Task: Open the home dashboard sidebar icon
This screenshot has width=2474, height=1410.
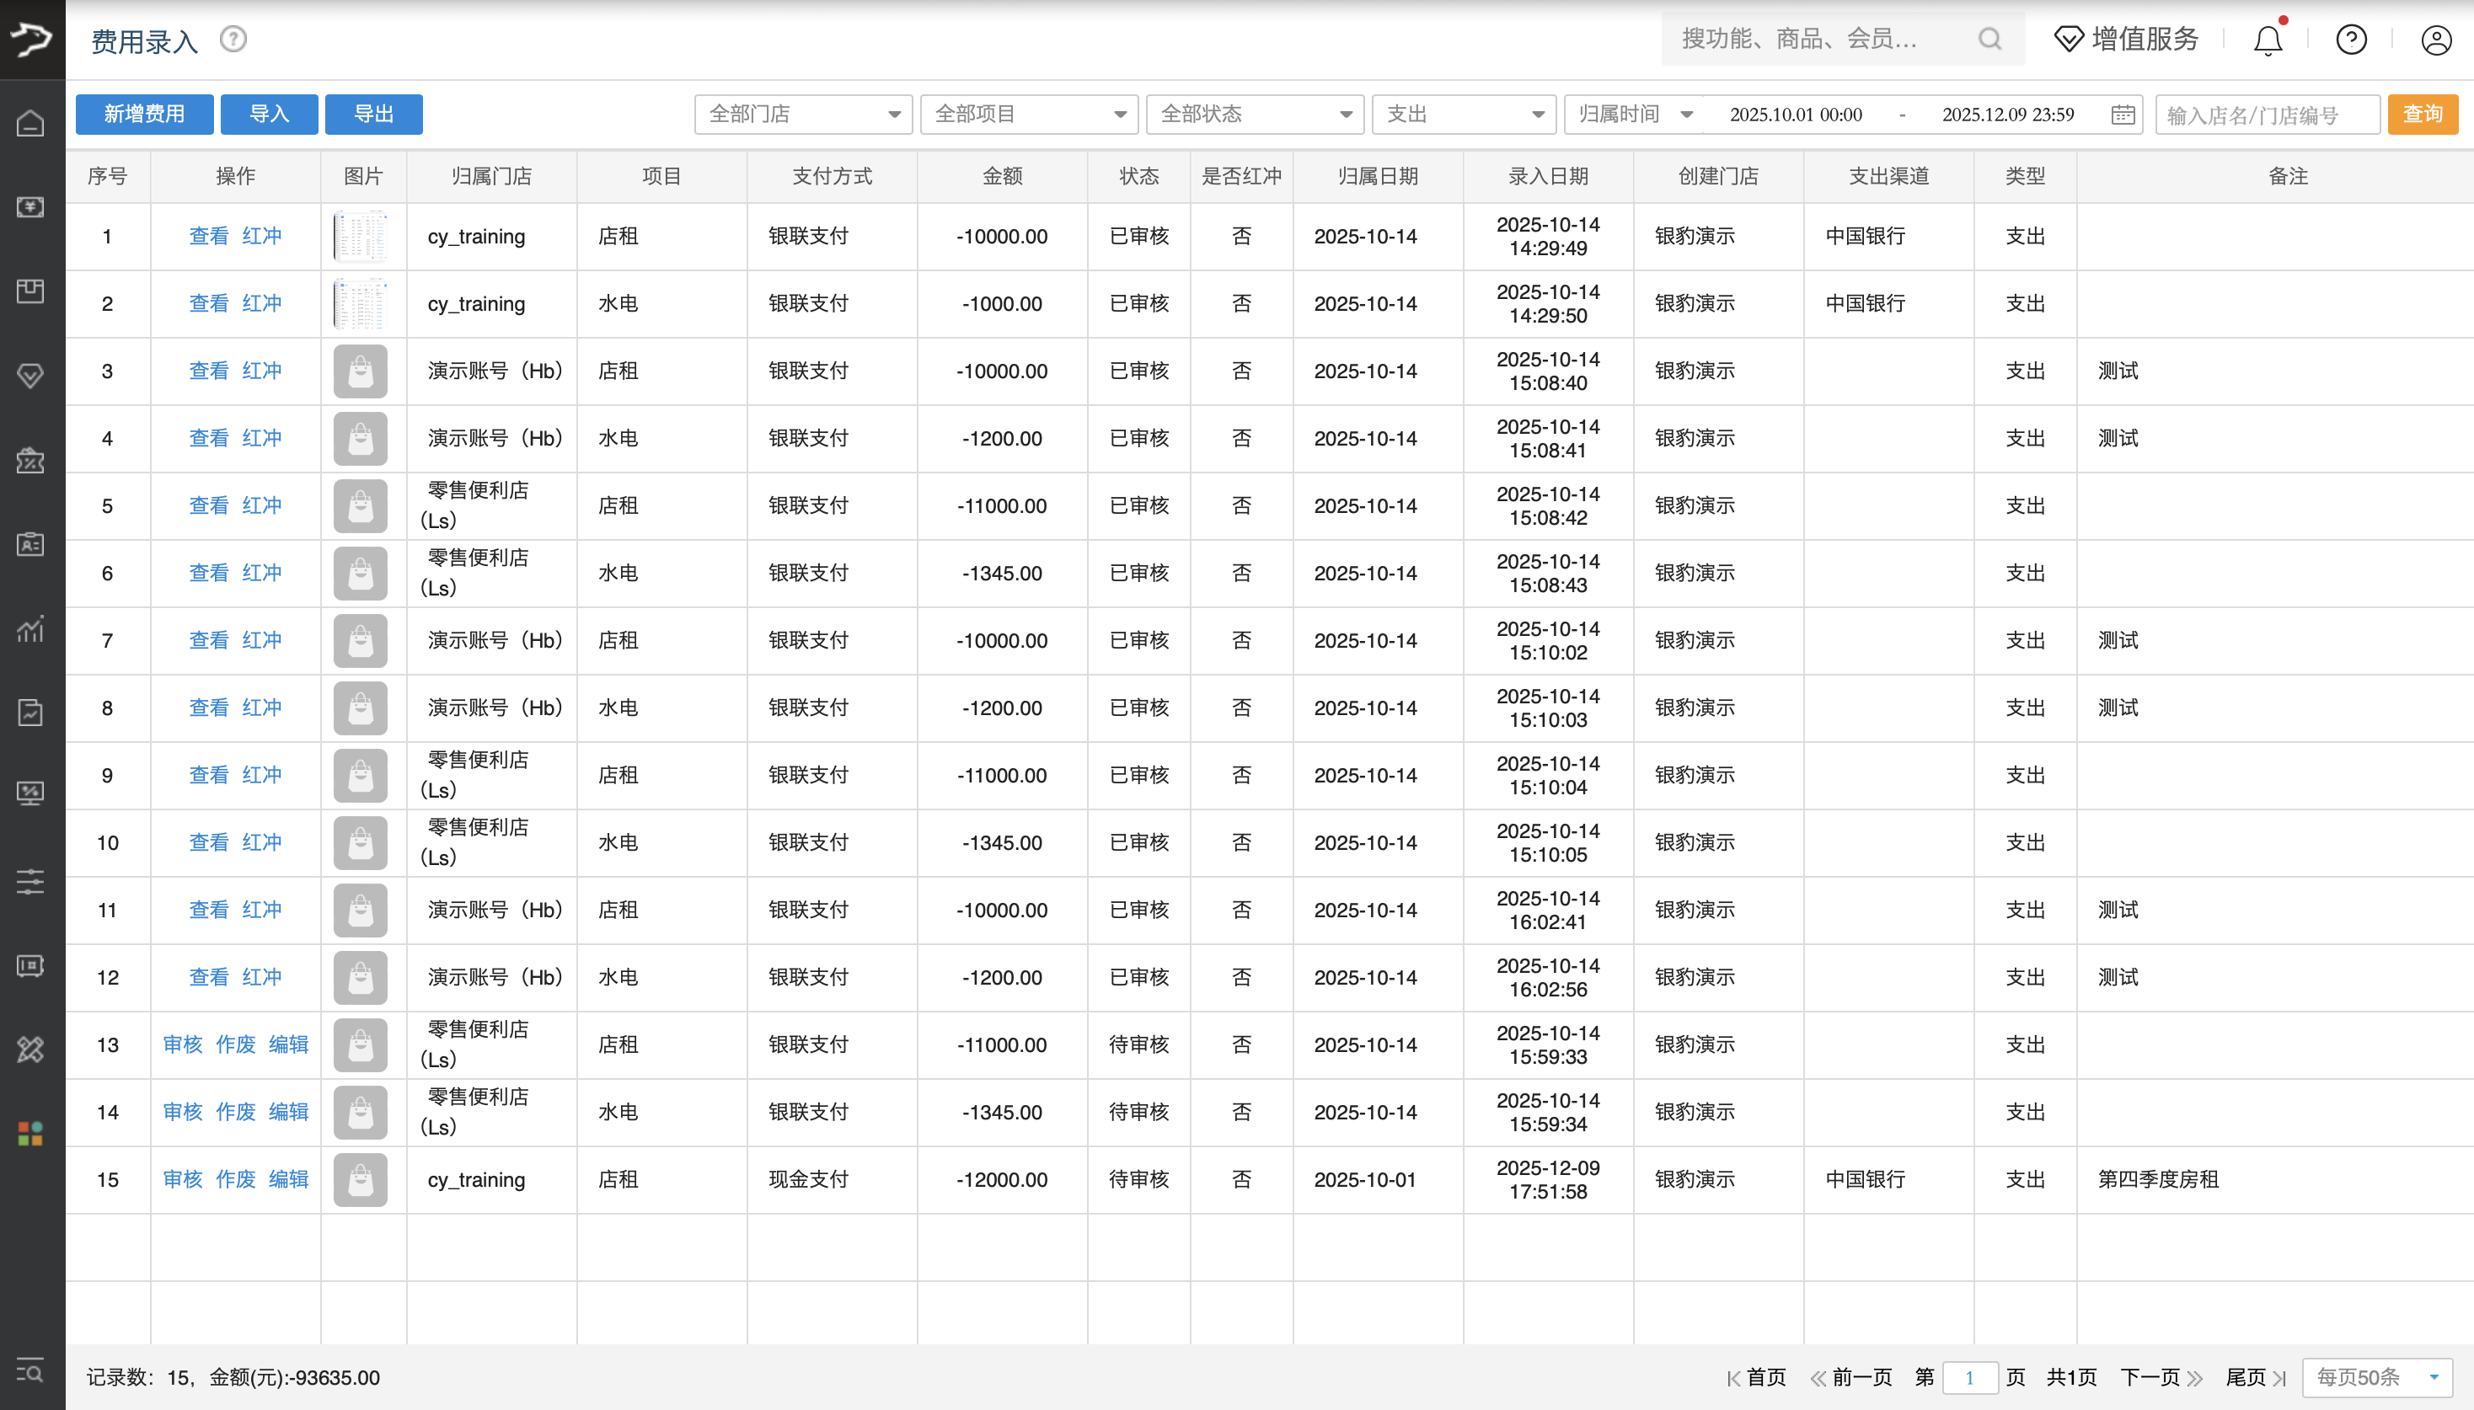Action: pyautogui.click(x=30, y=123)
